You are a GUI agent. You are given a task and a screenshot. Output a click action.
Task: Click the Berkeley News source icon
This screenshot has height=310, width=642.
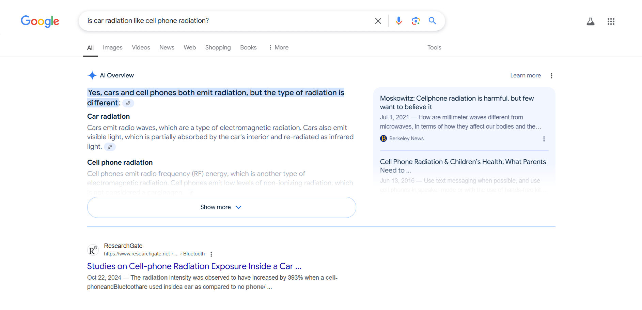383,138
